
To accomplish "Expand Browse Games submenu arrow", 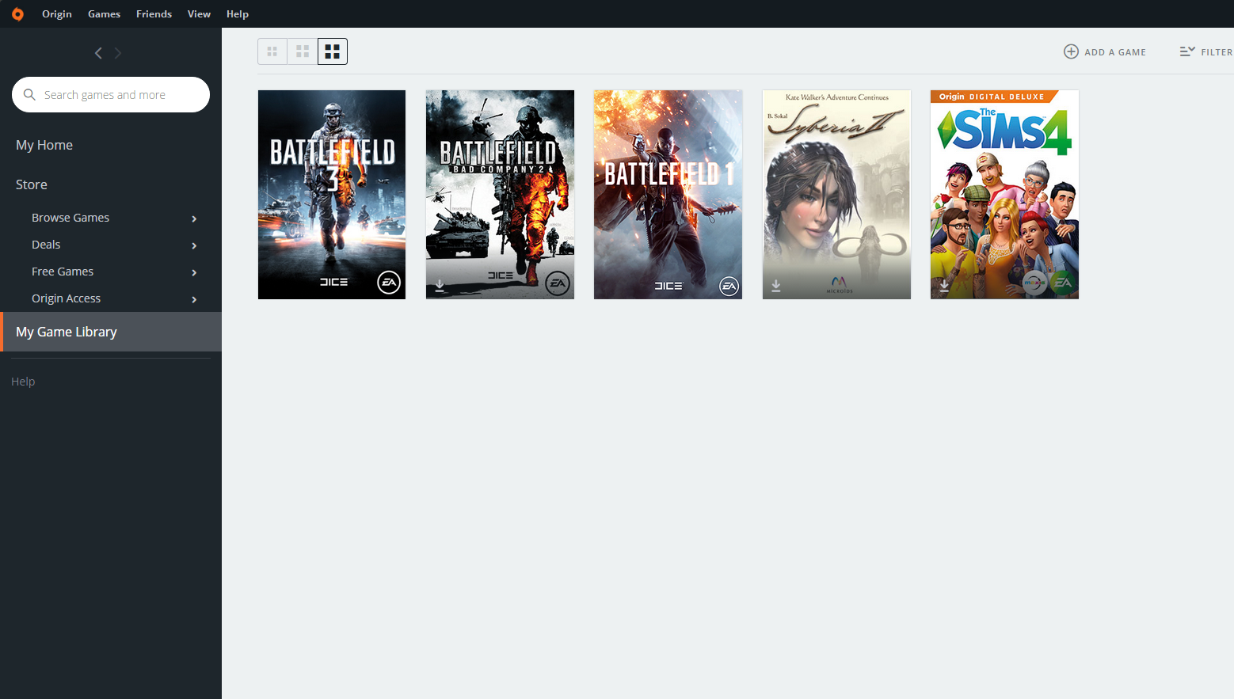I will click(194, 218).
